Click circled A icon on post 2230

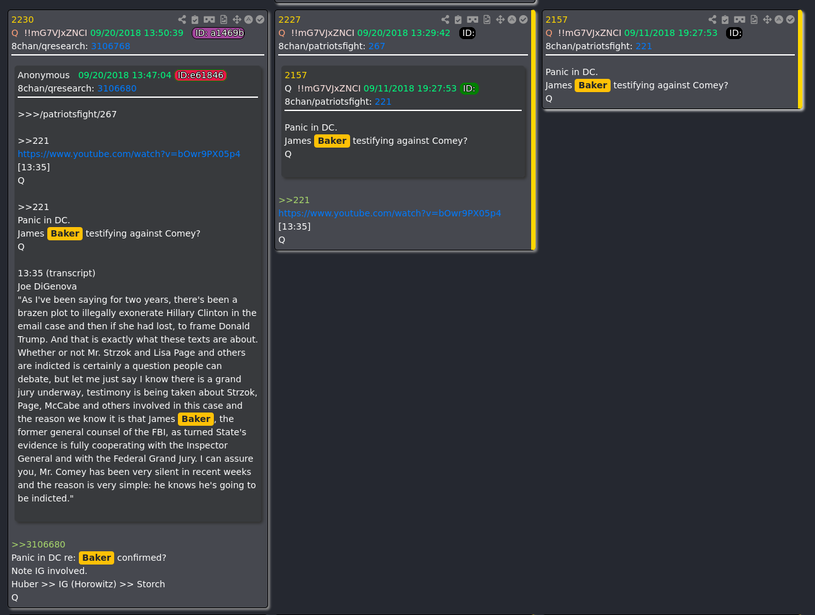tap(249, 20)
